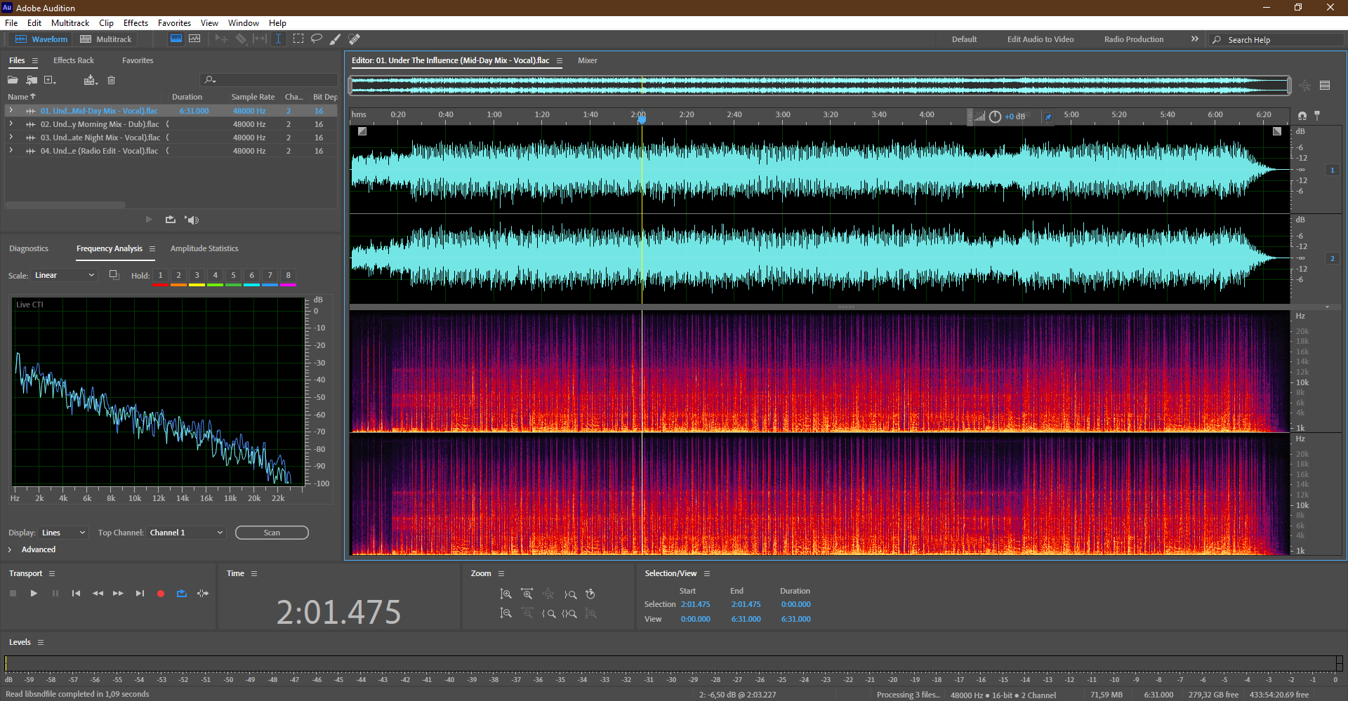Click the playhead marker on timeline
The image size is (1348, 701).
642,119
